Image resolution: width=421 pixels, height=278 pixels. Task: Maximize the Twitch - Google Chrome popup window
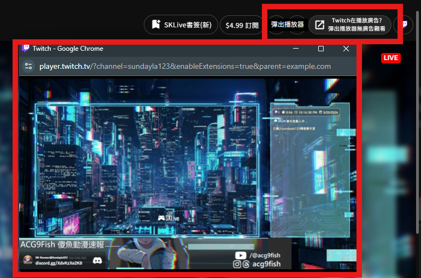320,49
